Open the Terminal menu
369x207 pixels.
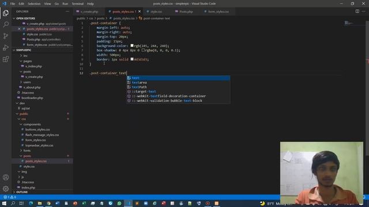(78, 4)
